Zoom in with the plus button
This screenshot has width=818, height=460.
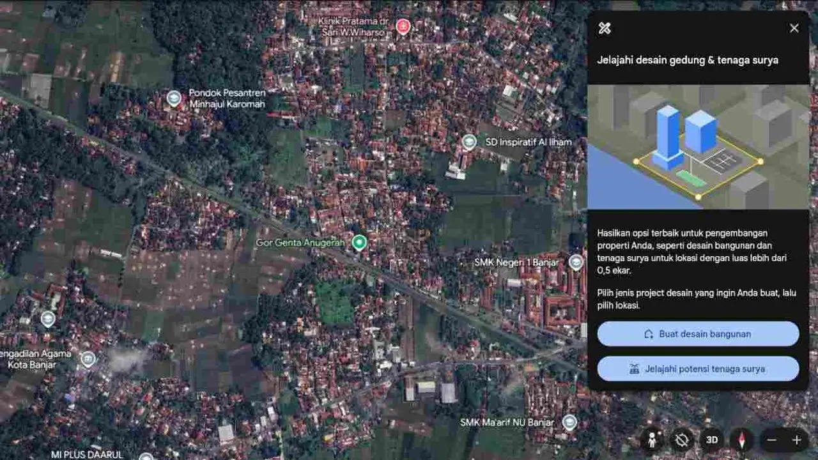[796, 440]
